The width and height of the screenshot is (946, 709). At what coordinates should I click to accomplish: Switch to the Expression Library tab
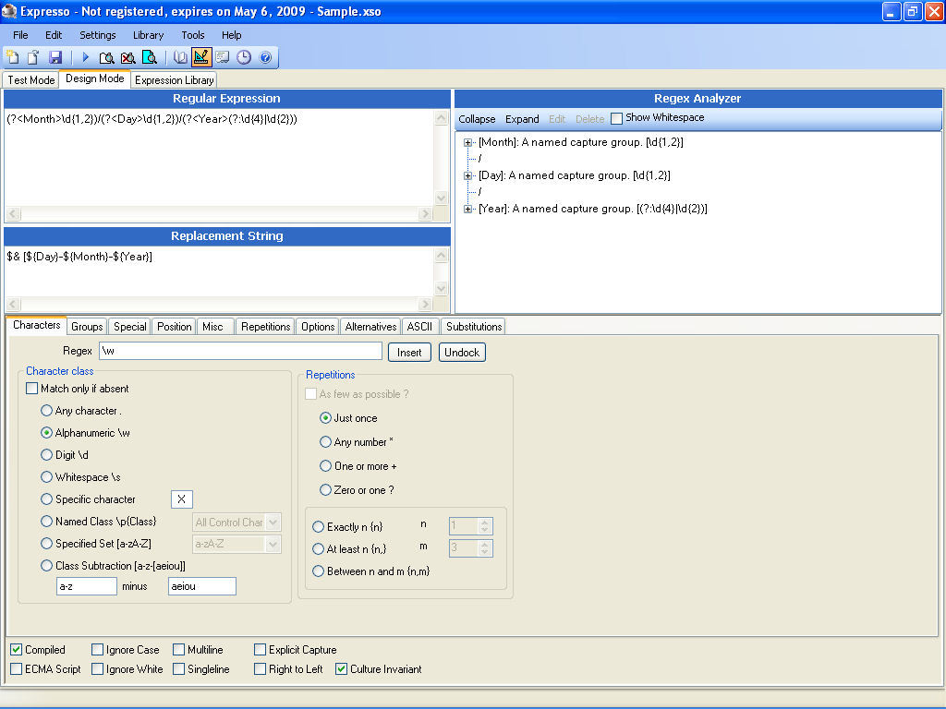(x=174, y=80)
